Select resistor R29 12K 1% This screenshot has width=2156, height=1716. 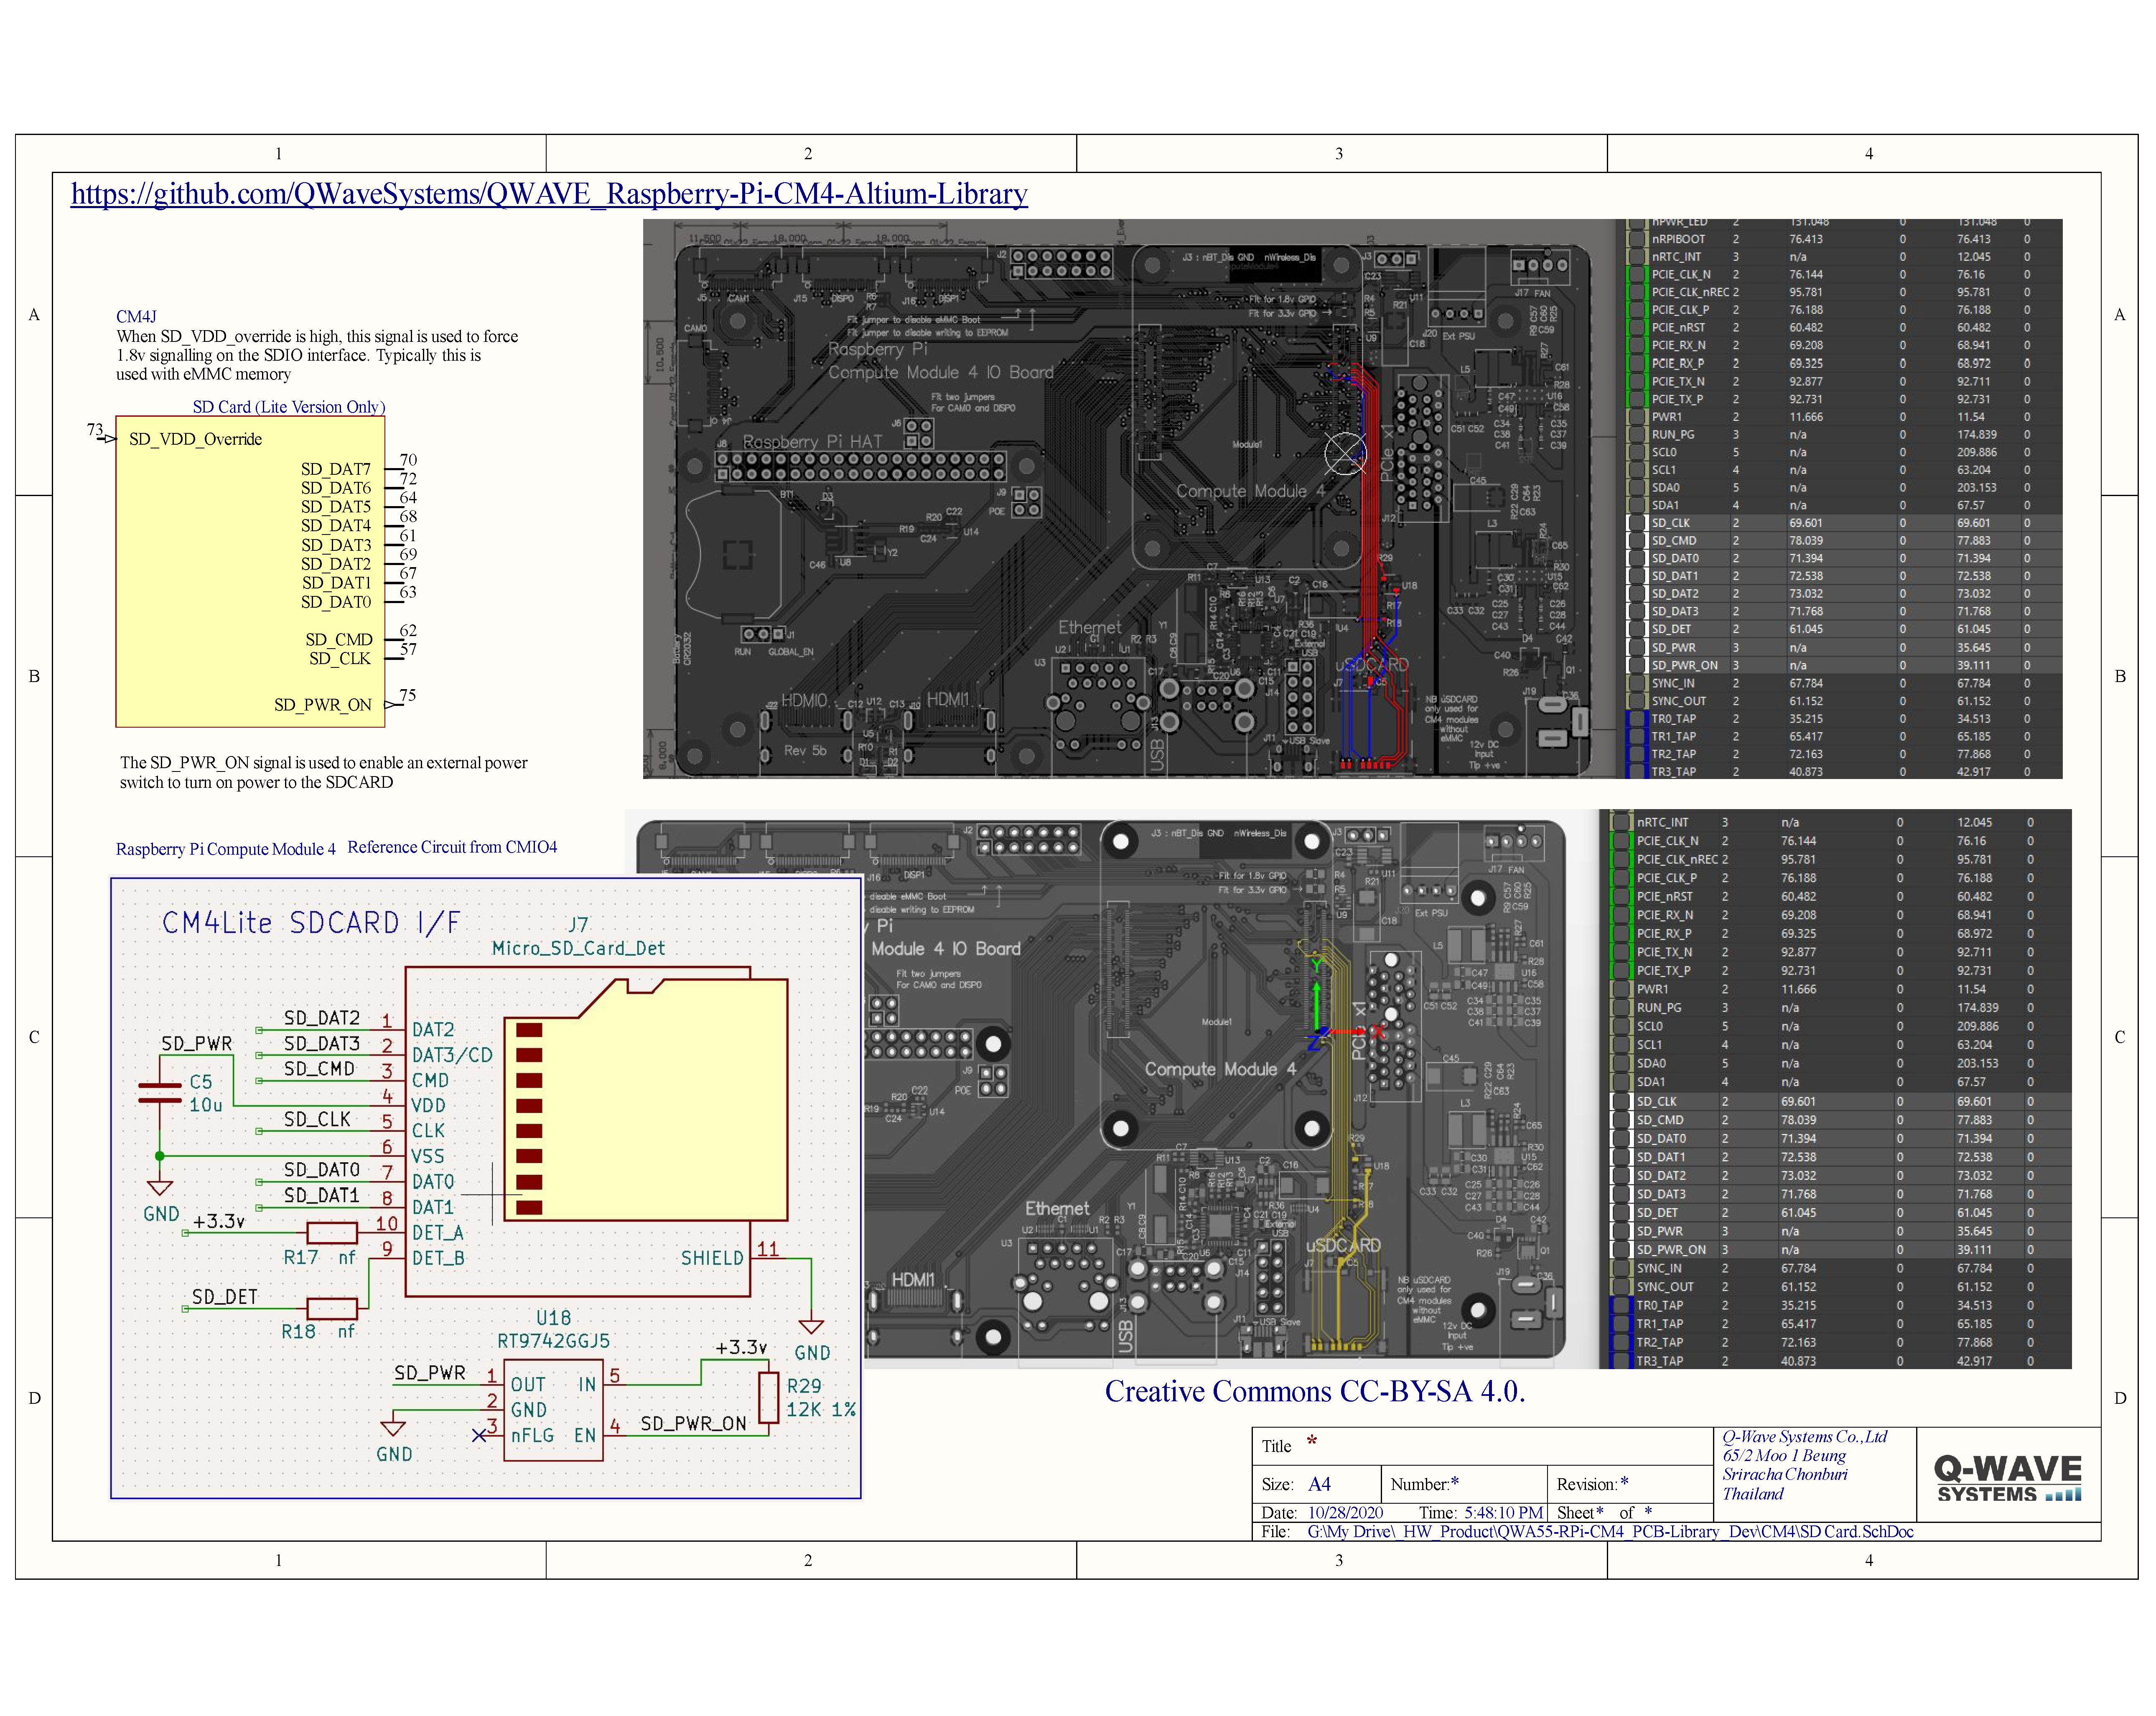(768, 1397)
